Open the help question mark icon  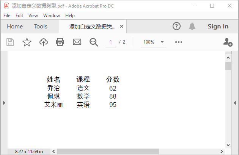[176, 26]
